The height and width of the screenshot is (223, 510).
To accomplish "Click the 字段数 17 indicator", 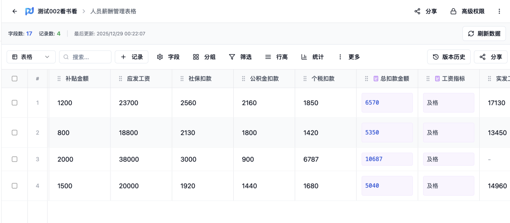I will coord(20,33).
